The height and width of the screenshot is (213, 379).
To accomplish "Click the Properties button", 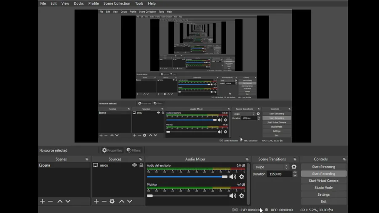I will 112,150.
